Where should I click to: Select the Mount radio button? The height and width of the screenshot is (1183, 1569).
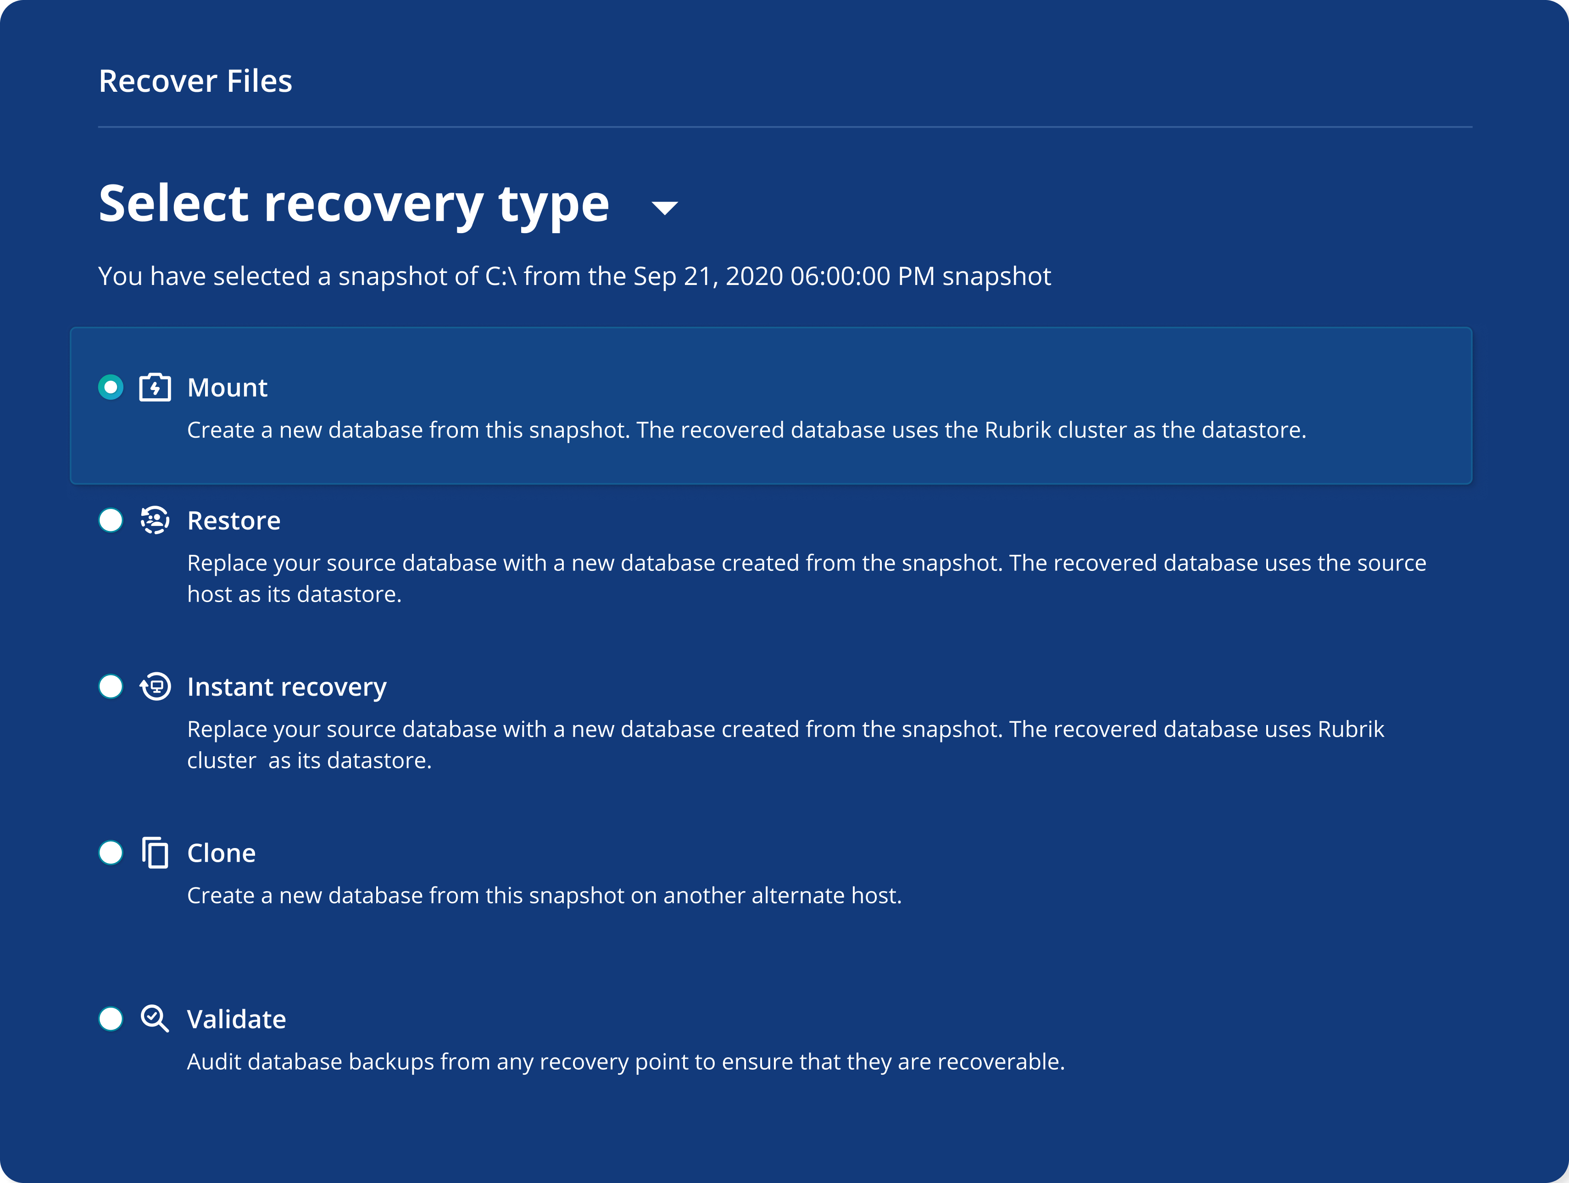(x=111, y=387)
